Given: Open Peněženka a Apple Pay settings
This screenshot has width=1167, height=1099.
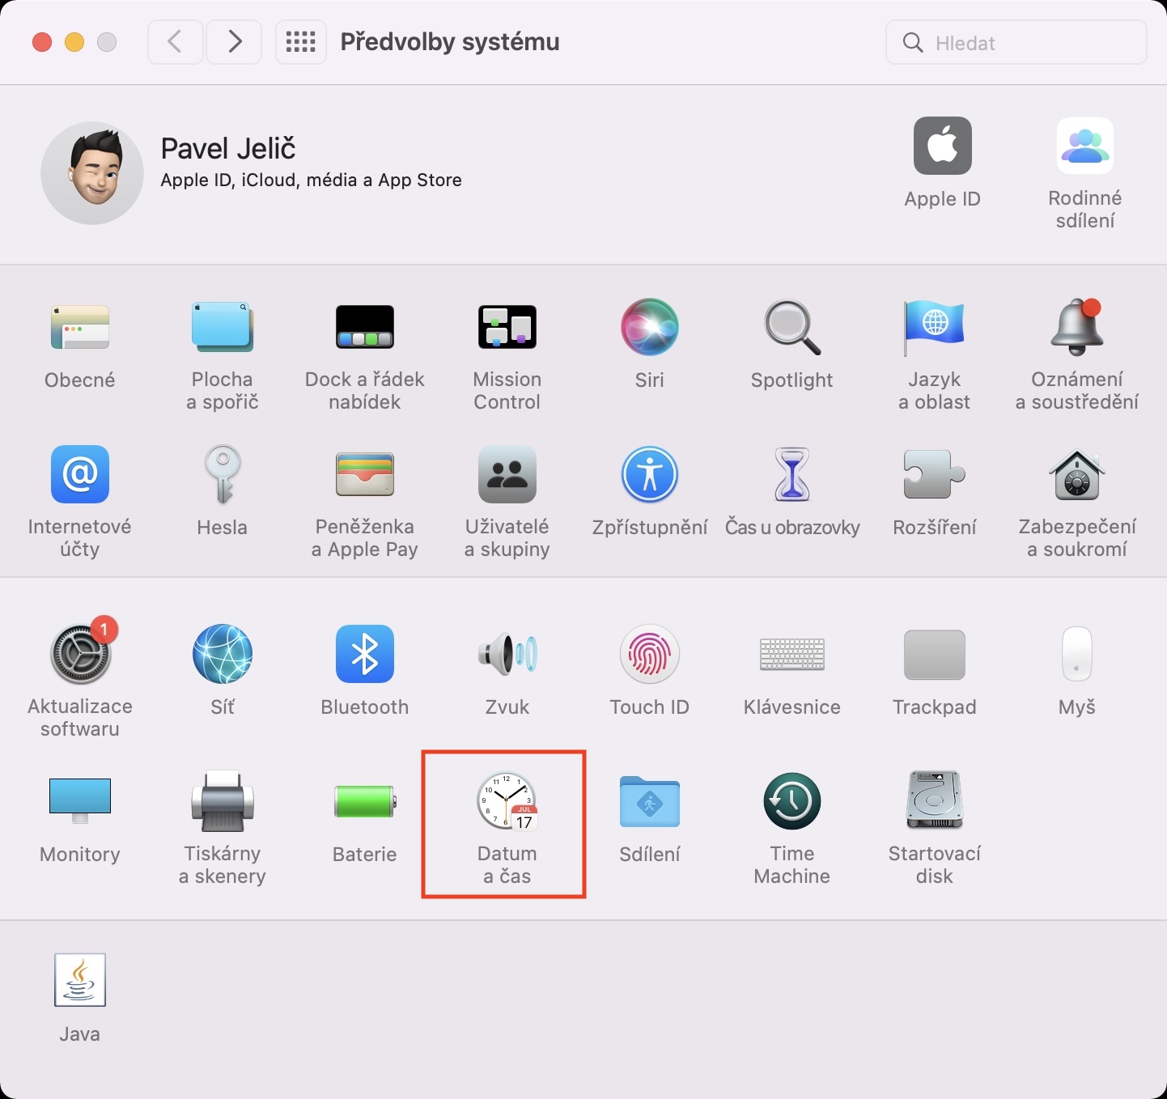Looking at the screenshot, I should (x=365, y=474).
